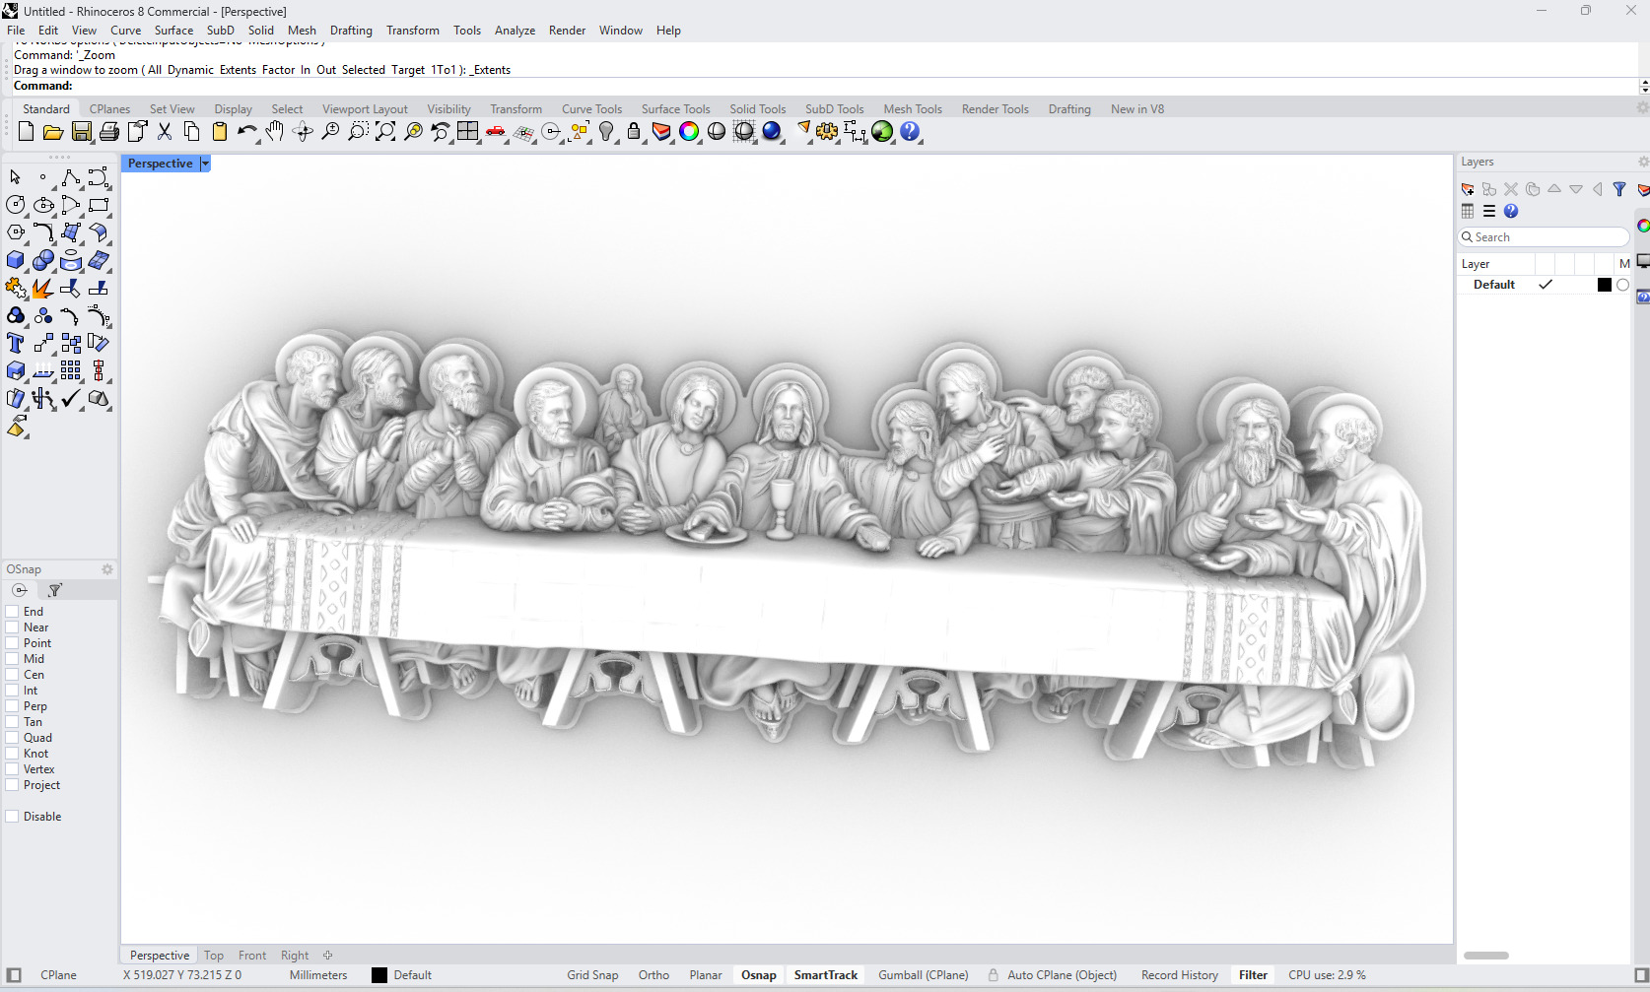The height and width of the screenshot is (992, 1650).
Task: Enable the Mid osnap checkbox
Action: (12, 659)
